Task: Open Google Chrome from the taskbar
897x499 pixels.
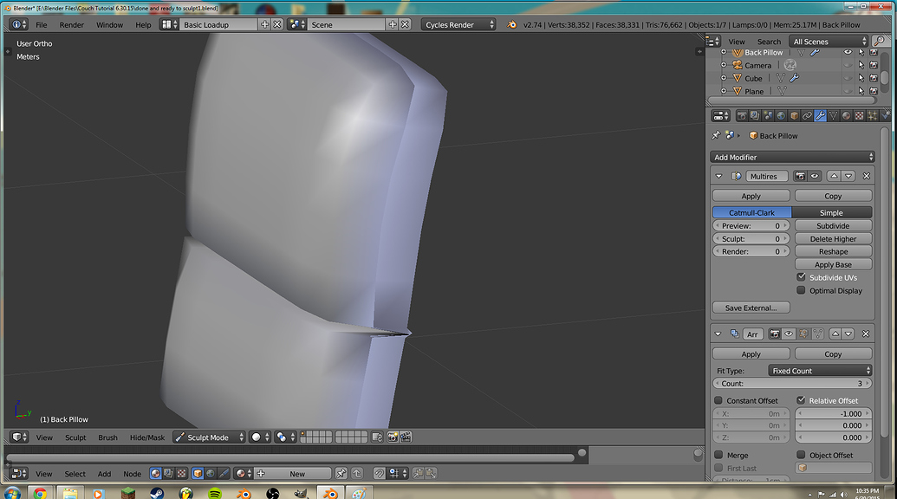Action: [40, 493]
